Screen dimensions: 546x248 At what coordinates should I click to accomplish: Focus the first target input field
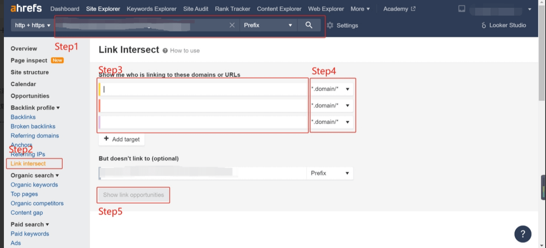point(203,89)
